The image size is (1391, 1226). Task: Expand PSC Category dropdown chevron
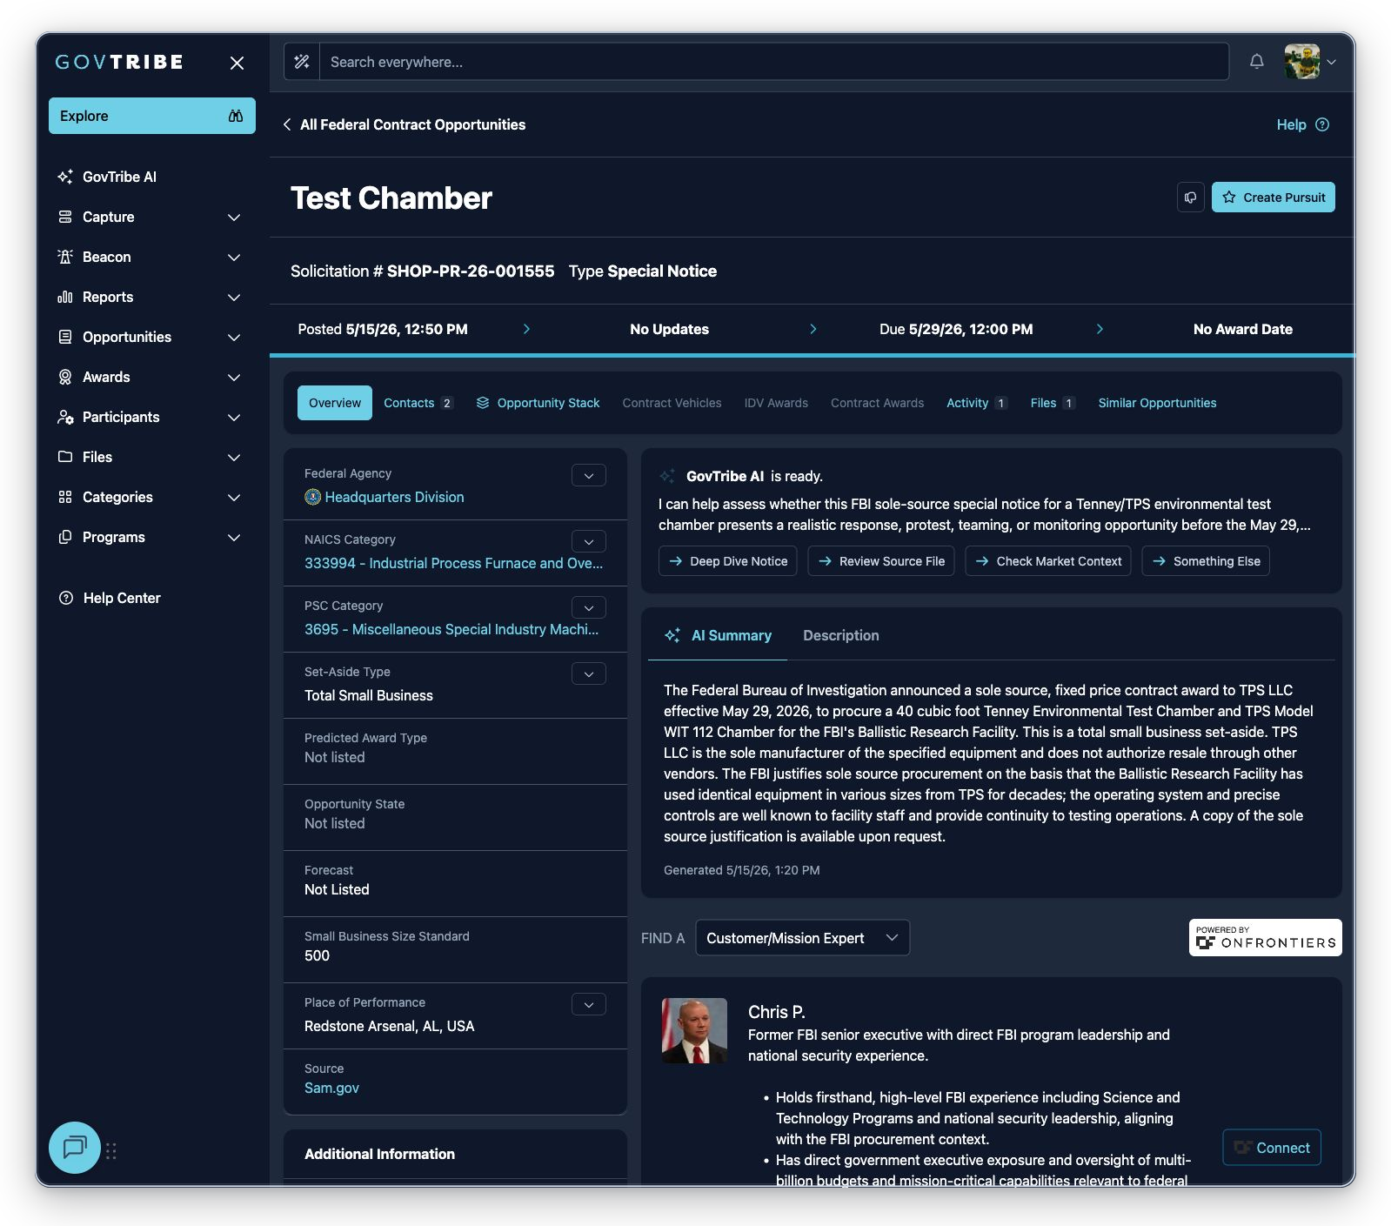589,607
